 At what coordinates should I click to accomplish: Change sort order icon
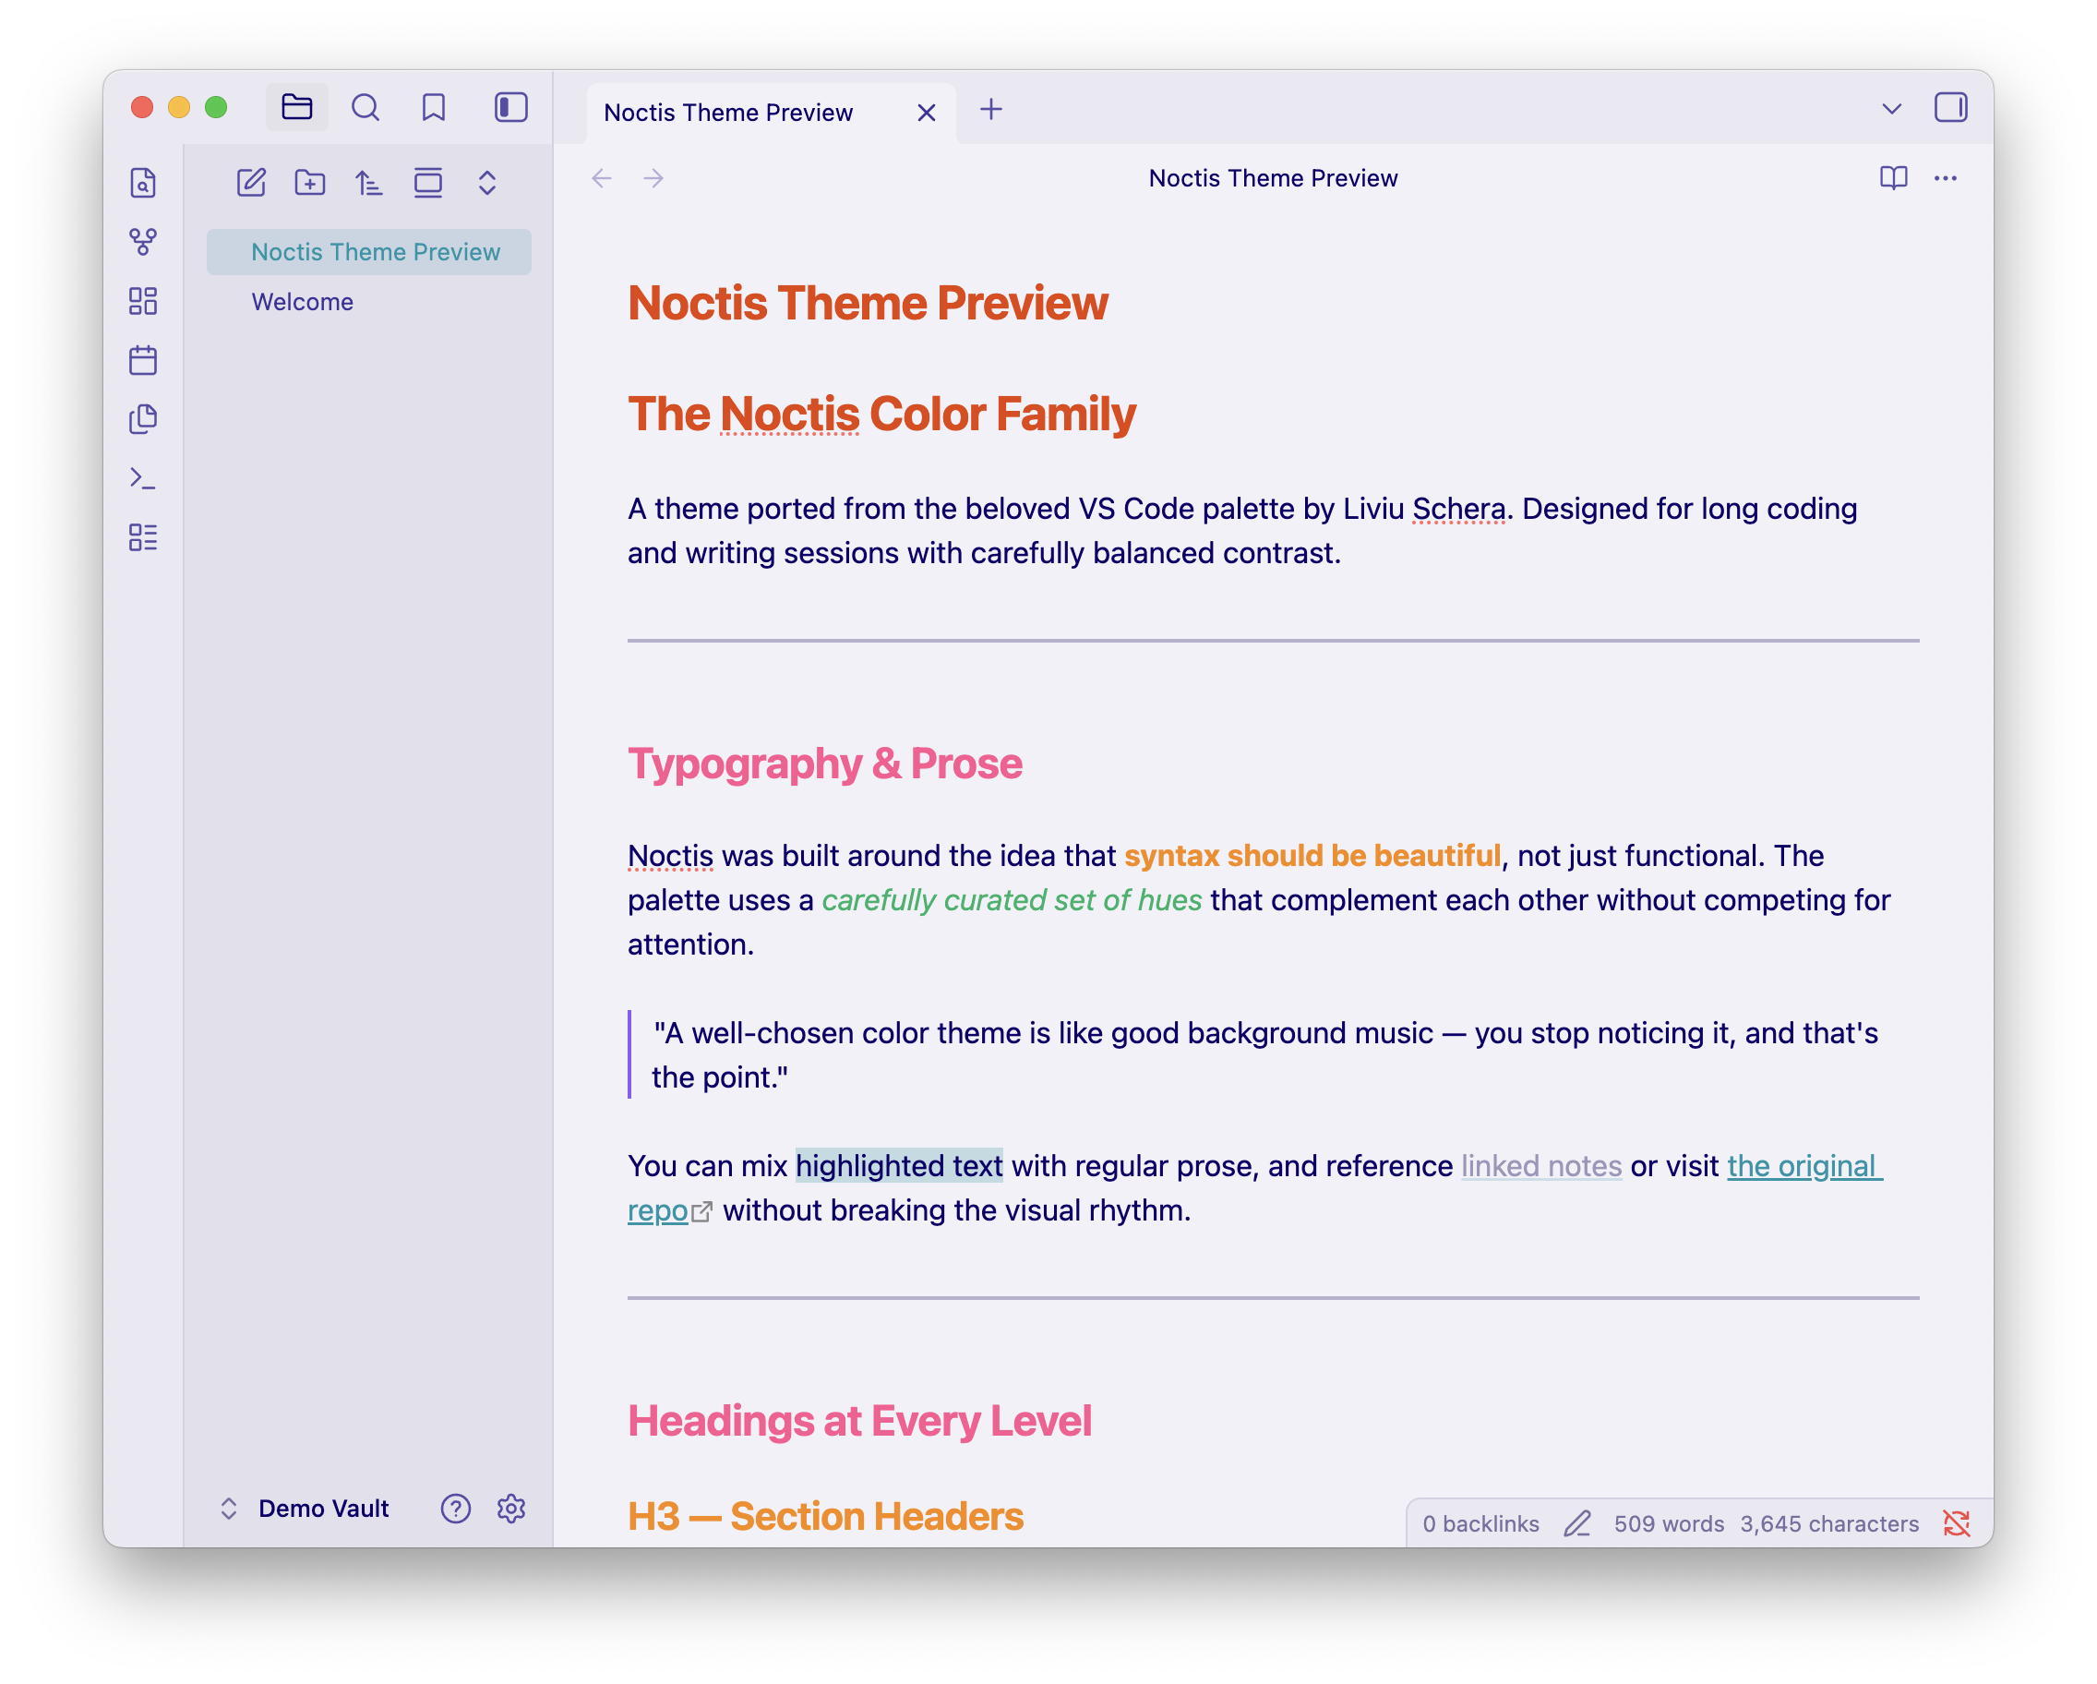pyautogui.click(x=368, y=182)
